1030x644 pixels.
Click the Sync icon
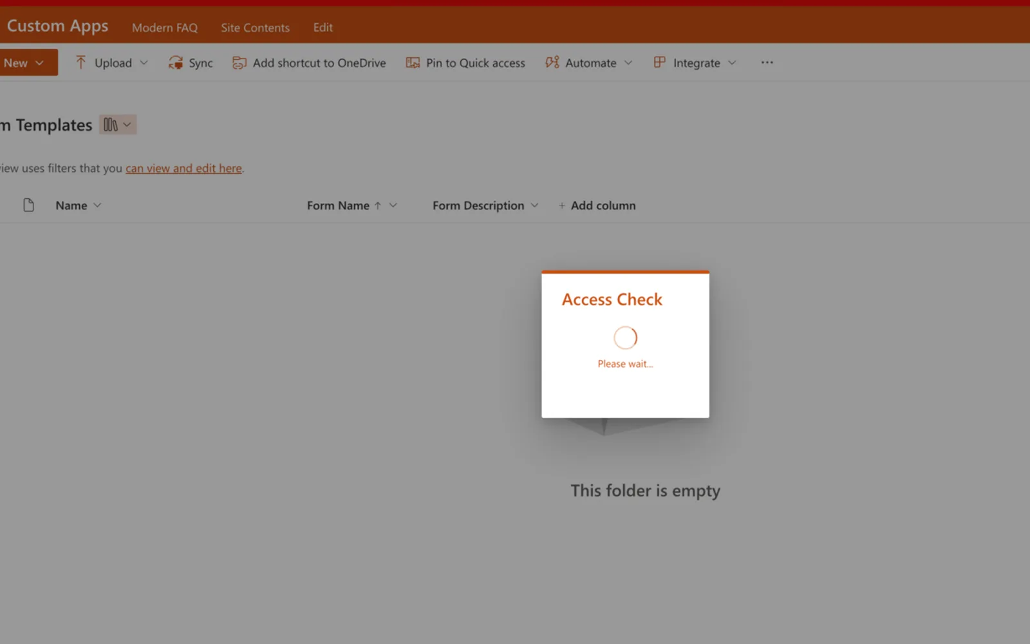175,62
